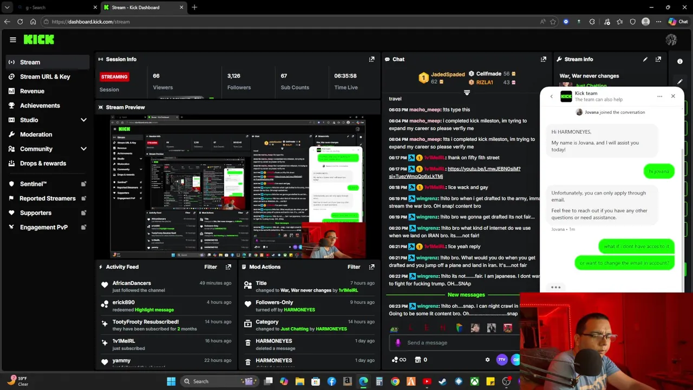Open Steam from the taskbar
Viewport: 693px width, 390px height.
(x=443, y=381)
